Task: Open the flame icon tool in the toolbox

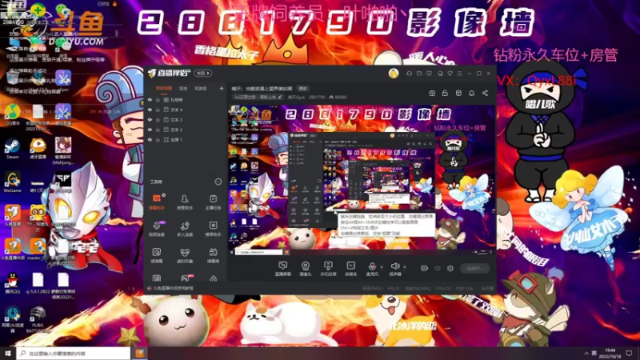Action: tap(213, 278)
